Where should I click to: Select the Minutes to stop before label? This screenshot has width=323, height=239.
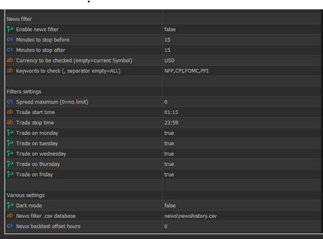[x=43, y=40]
